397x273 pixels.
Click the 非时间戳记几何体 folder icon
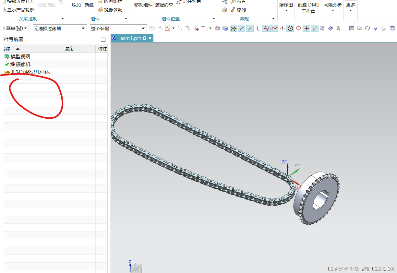(7, 72)
